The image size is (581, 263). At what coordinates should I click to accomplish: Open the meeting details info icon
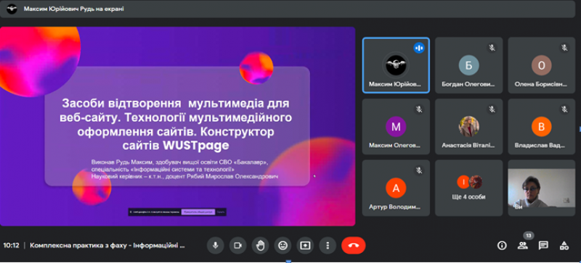coord(502,245)
